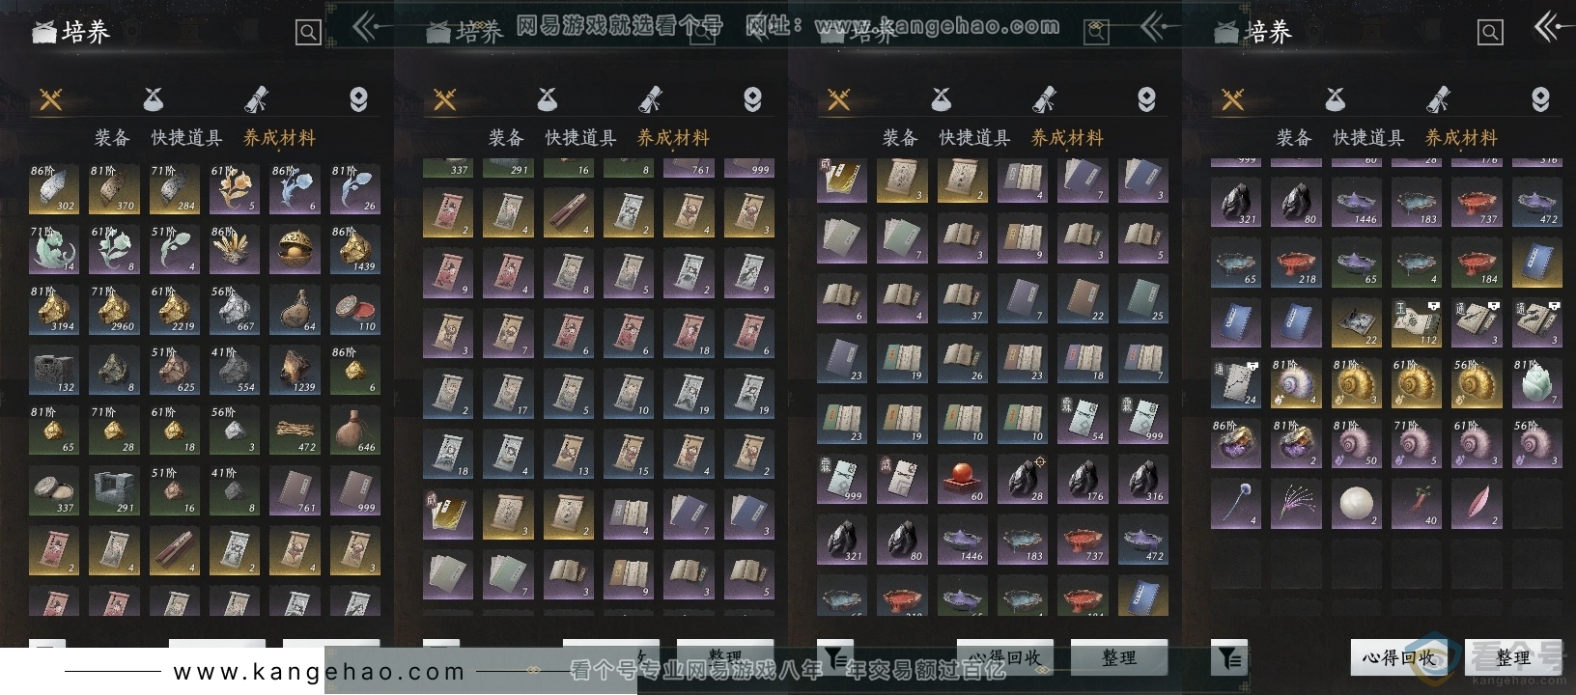The height and width of the screenshot is (695, 1576).
Task: Select the 51阶 ore with count 625
Action: pyautogui.click(x=174, y=370)
